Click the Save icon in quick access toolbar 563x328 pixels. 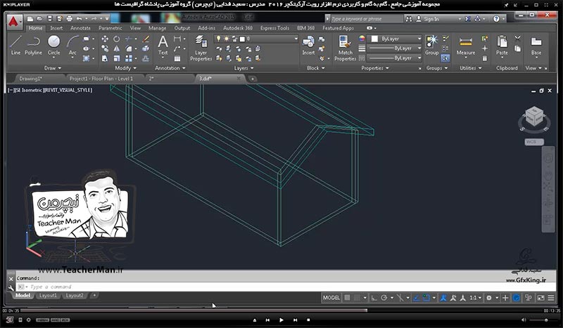(x=50, y=19)
